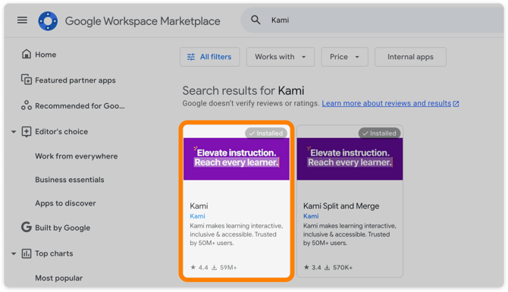Click Kami description text on Kami card

pyautogui.click(x=236, y=234)
